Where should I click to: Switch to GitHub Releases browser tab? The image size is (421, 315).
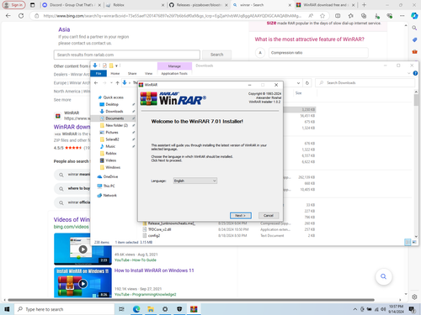coord(199,5)
